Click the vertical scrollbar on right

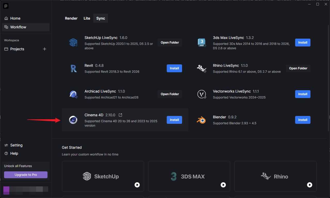[328, 77]
